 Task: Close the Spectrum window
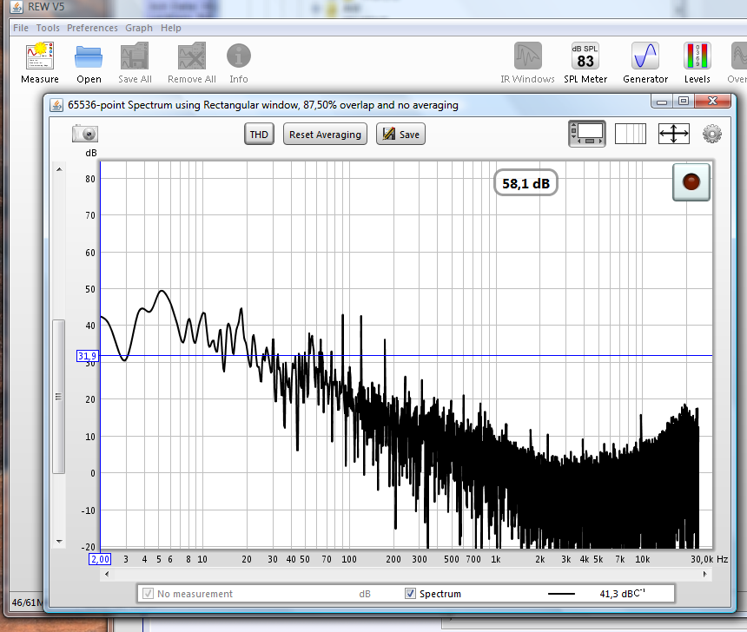pos(712,101)
